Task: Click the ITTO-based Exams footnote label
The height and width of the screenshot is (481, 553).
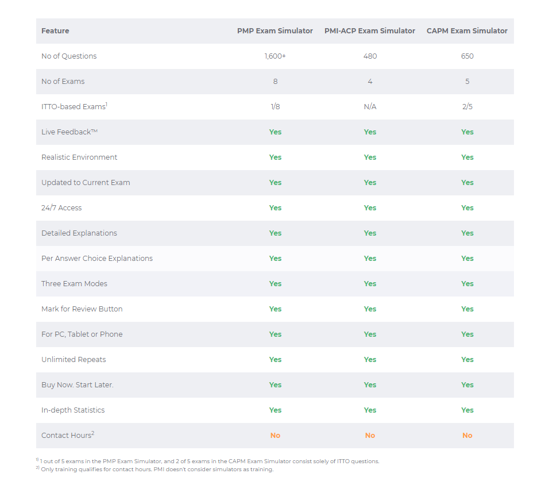Action: click(74, 106)
